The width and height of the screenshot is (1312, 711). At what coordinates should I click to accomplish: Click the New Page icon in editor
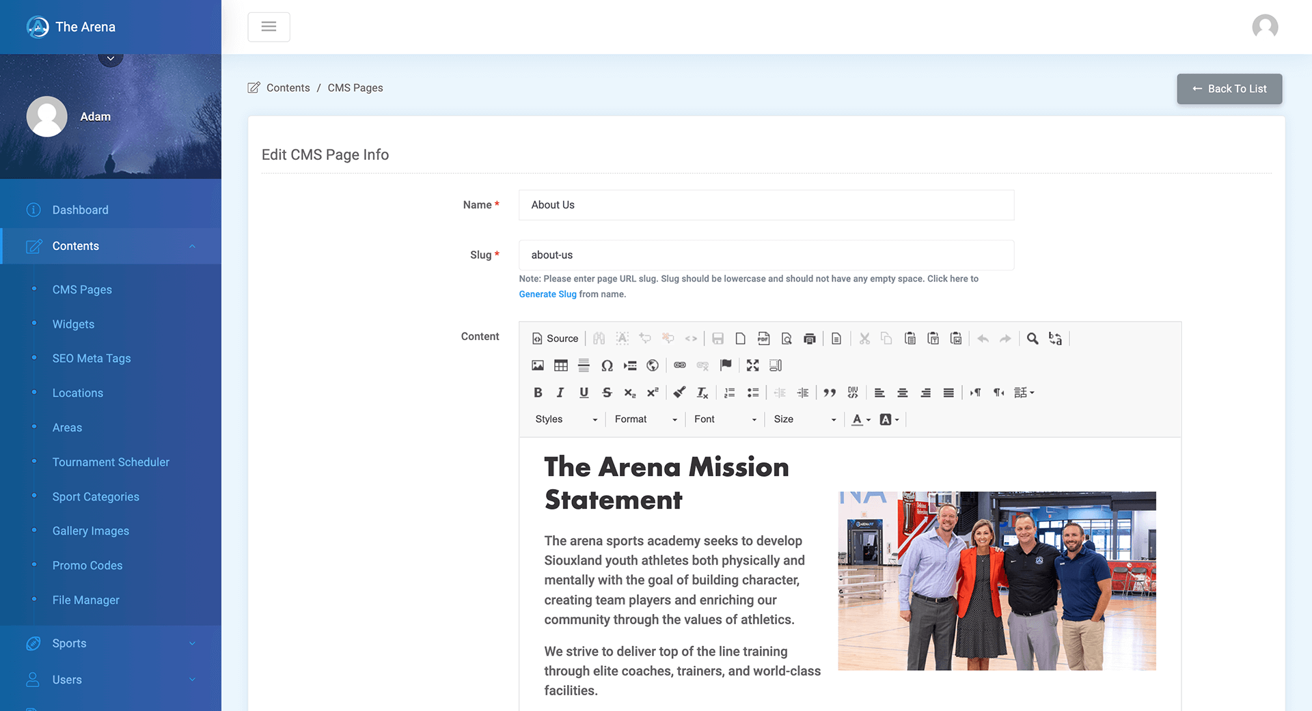pyautogui.click(x=740, y=338)
